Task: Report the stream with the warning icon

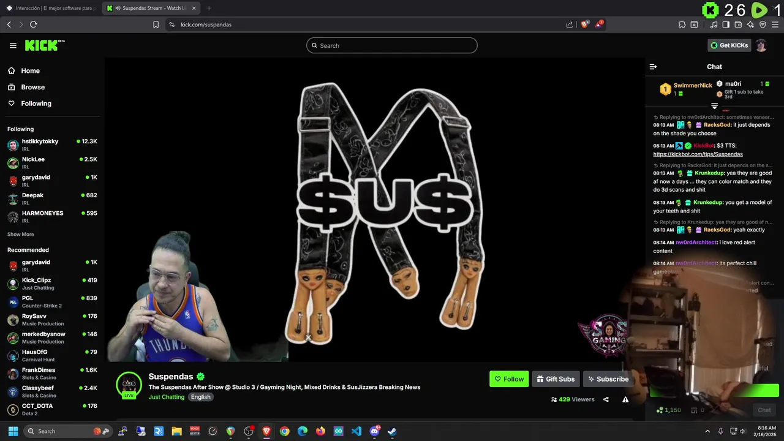Action: point(625,399)
